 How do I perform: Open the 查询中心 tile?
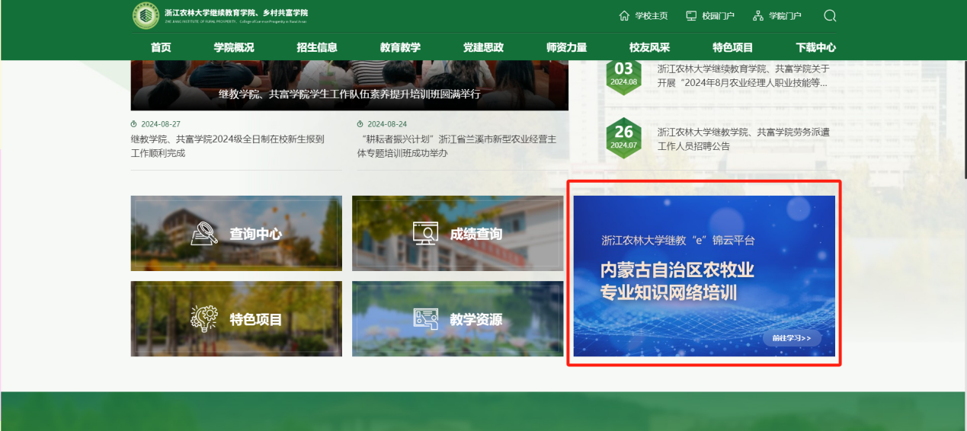click(x=236, y=234)
